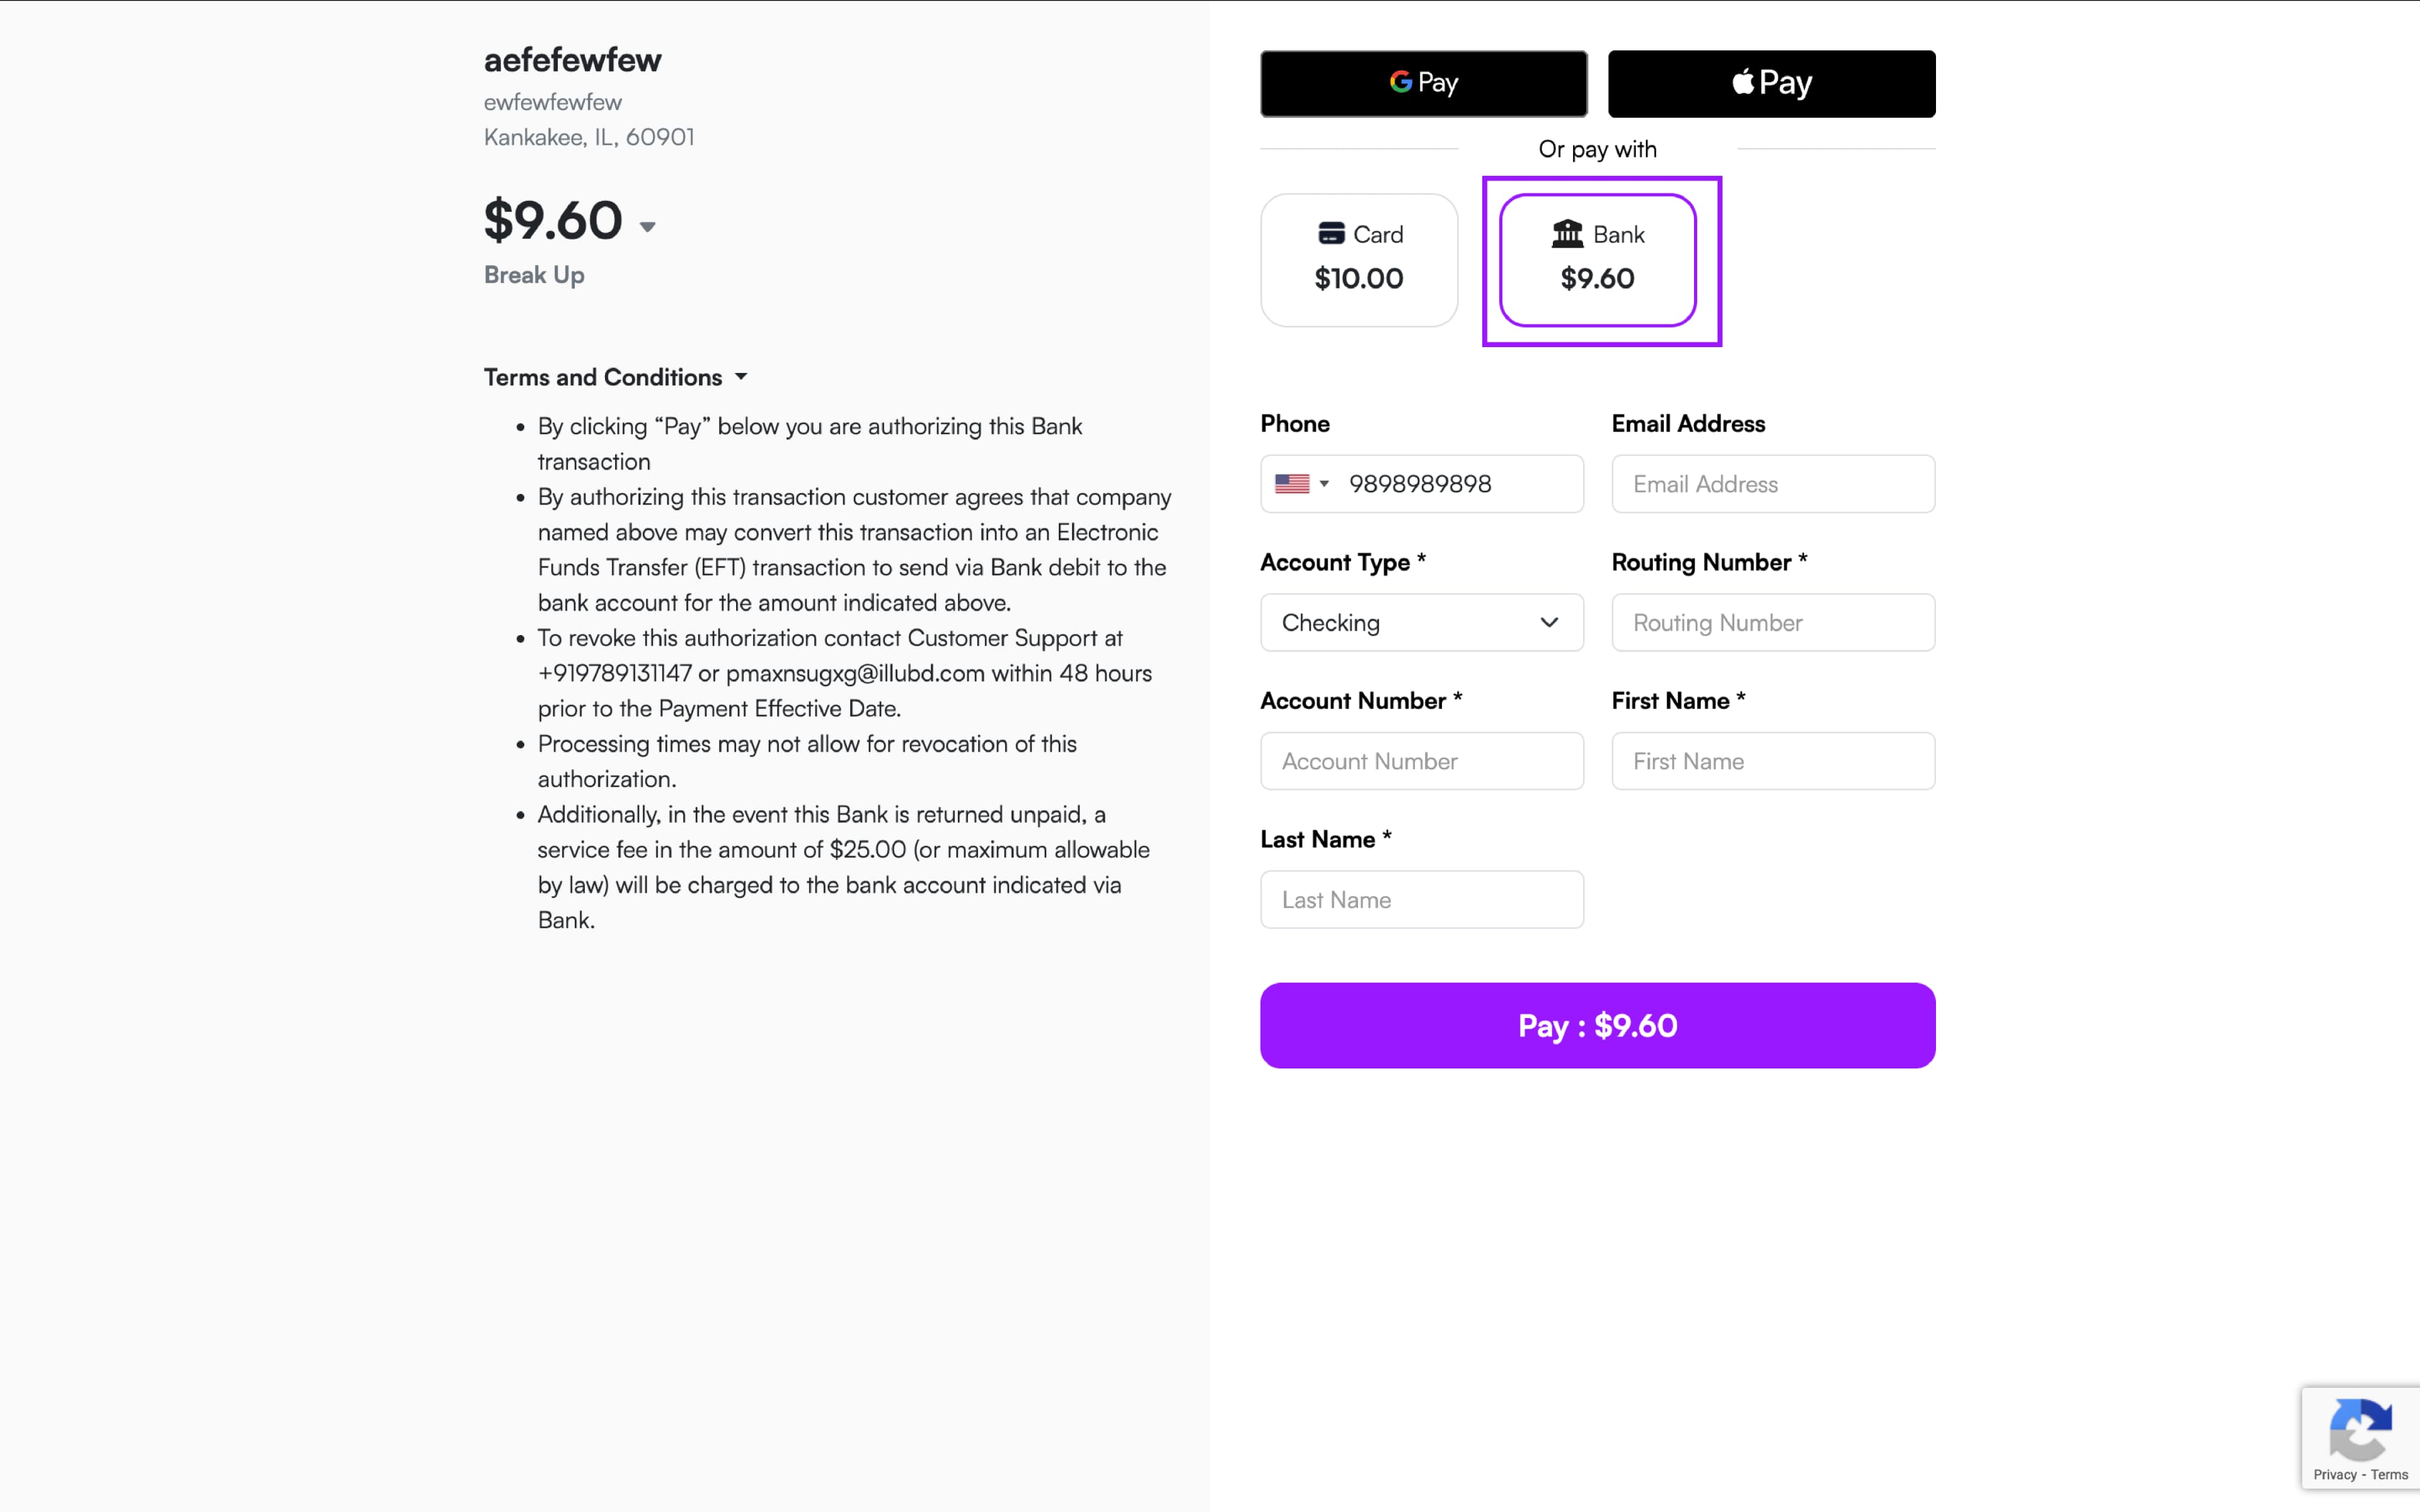Viewport: 2420px width, 1512px height.
Task: Open the reCAPTCHA Privacy link
Action: [x=2334, y=1475]
